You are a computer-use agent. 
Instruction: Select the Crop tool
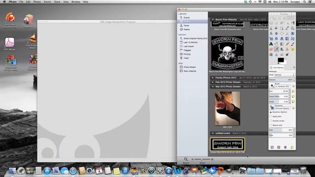click(x=287, y=33)
